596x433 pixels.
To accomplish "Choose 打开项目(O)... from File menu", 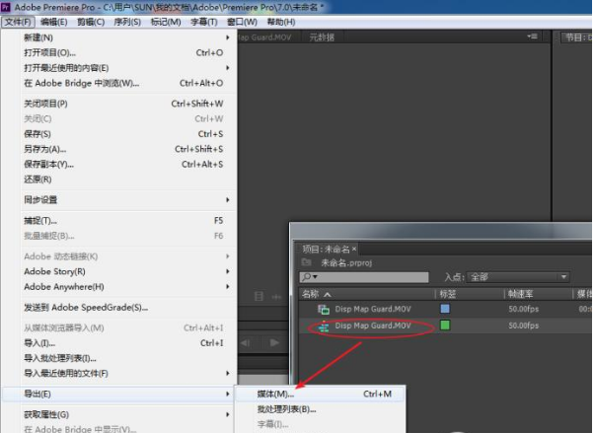I will coord(119,53).
